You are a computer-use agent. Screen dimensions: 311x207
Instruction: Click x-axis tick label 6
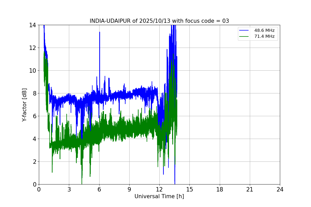click(x=99, y=189)
